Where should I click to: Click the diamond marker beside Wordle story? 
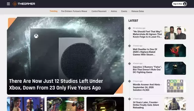129,81
